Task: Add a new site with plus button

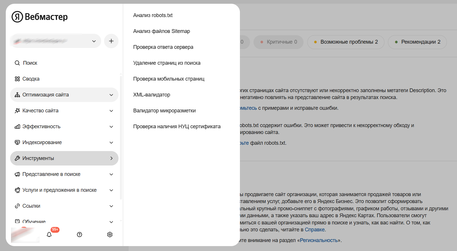Action: point(111,41)
